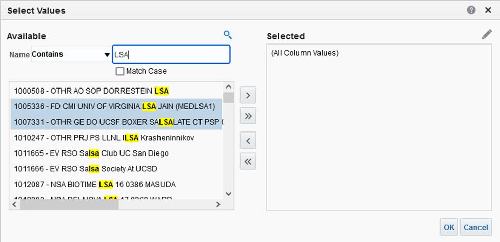The image size is (500, 242).
Task: Close the Select Values dialog
Action: [x=488, y=10]
